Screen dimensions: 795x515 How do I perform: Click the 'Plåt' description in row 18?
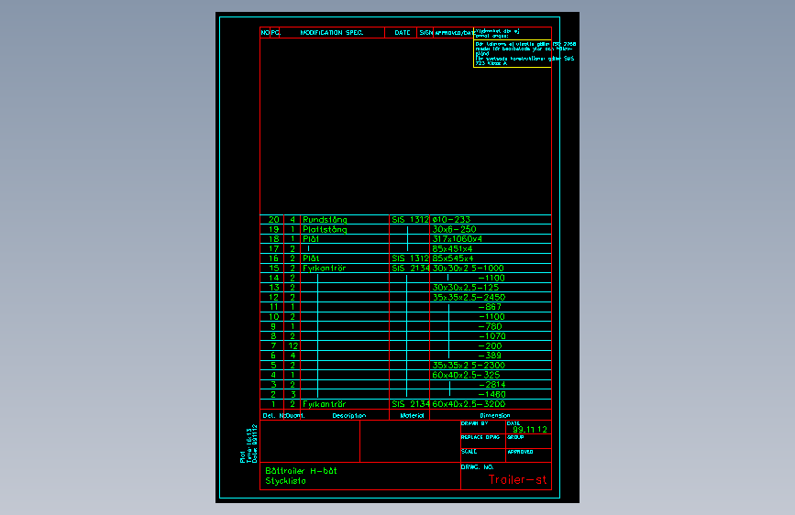tap(311, 239)
